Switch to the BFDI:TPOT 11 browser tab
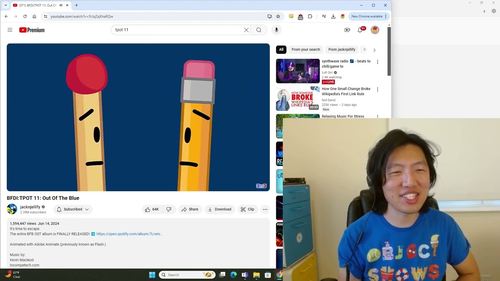This screenshot has width=500, height=281. (40, 5)
